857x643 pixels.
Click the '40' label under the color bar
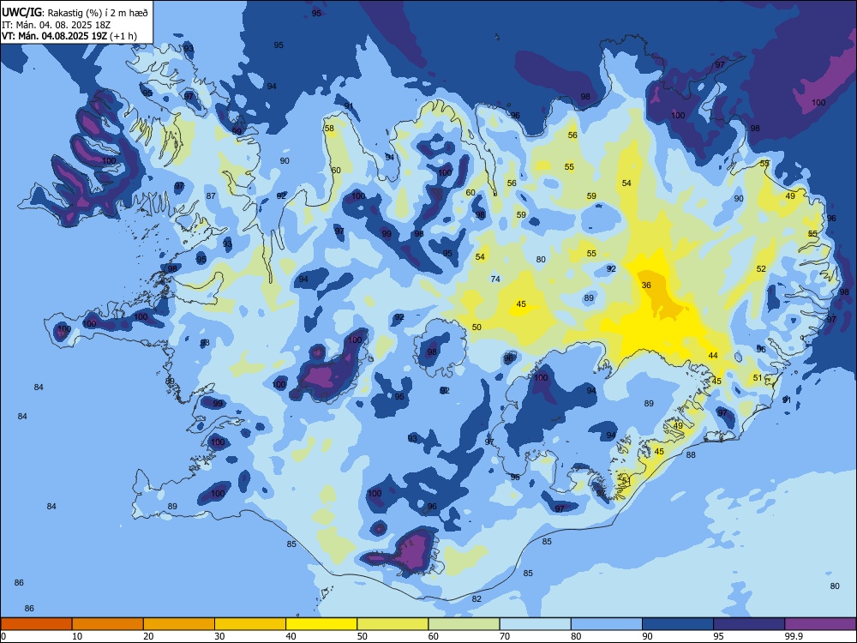291,636
